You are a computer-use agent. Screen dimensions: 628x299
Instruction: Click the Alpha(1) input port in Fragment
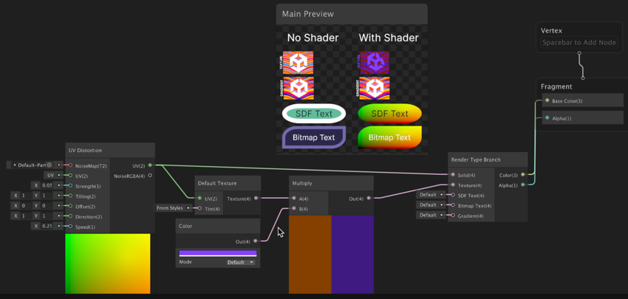pos(547,118)
